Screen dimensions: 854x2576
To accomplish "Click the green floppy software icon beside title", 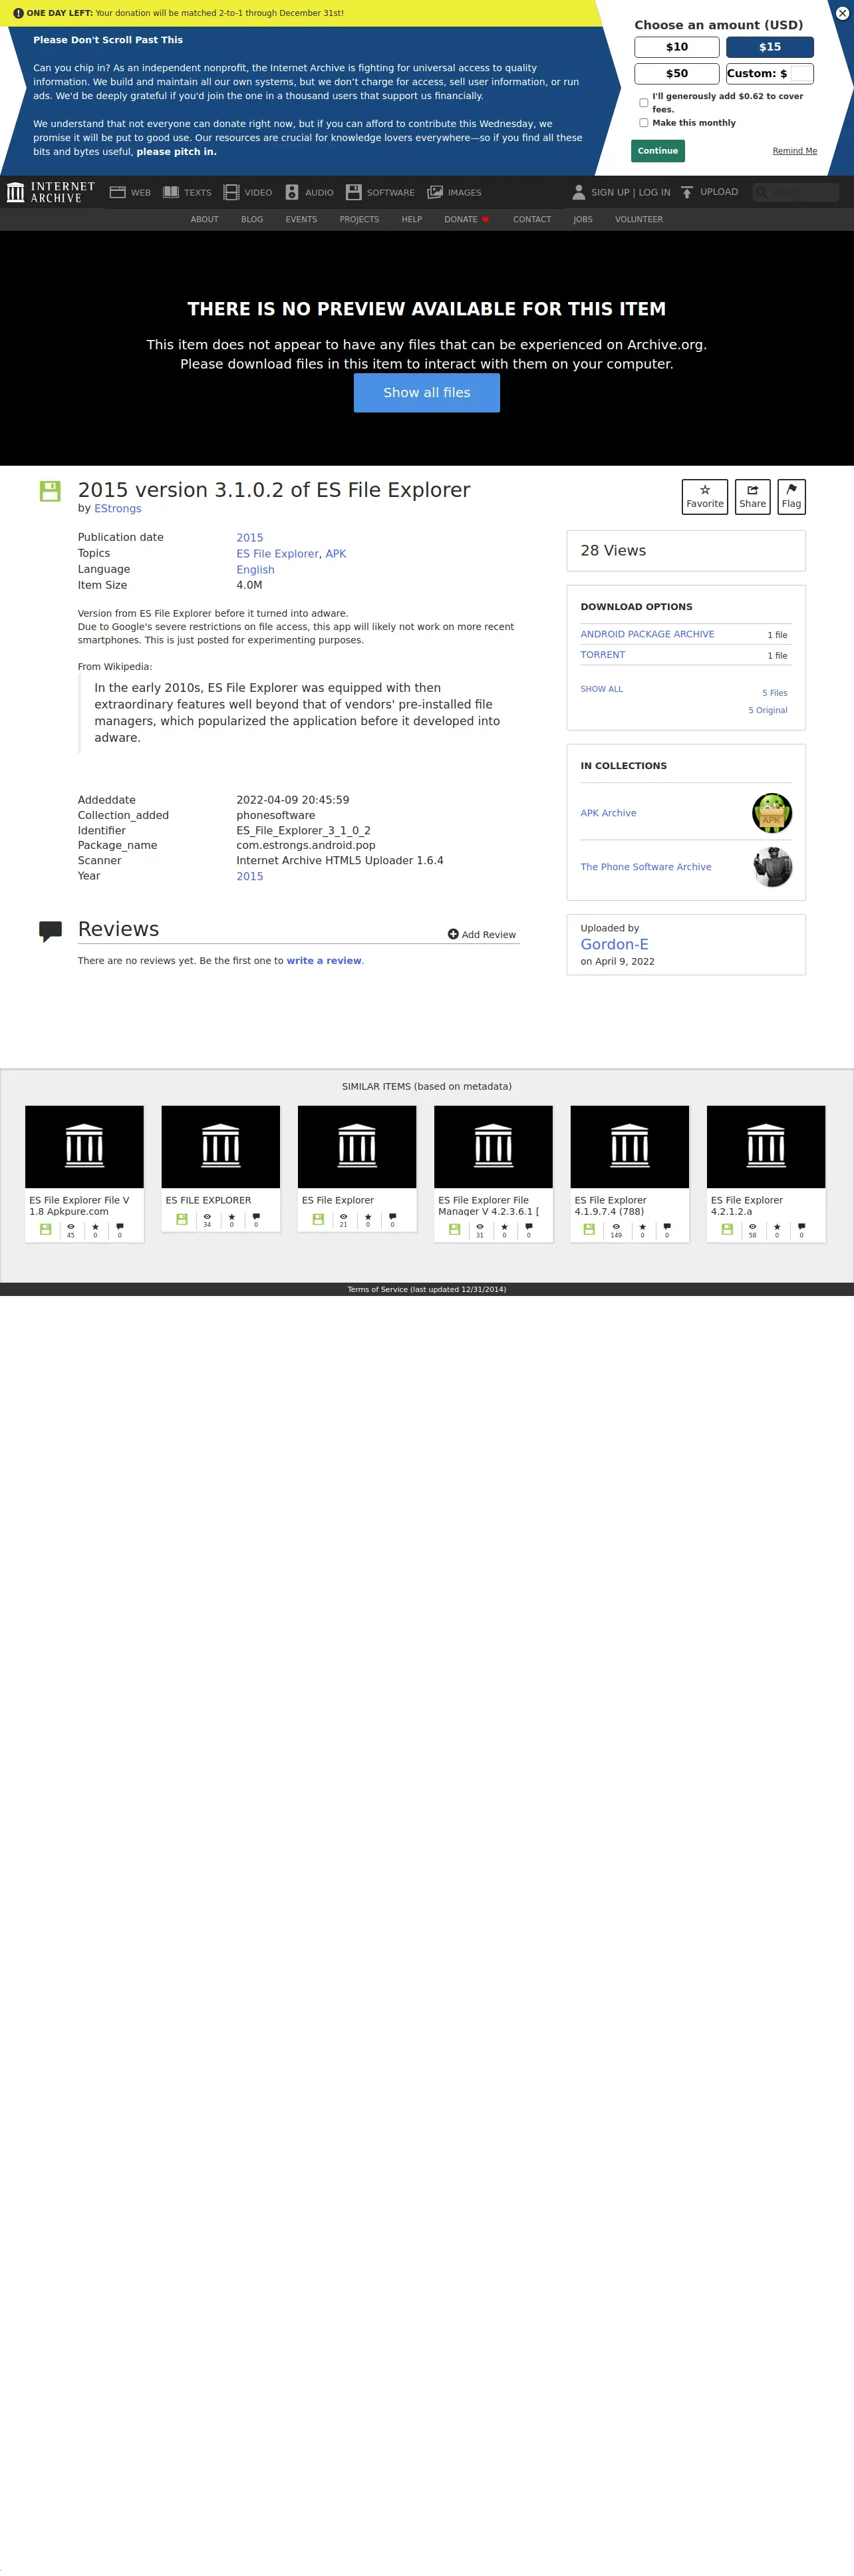I will coord(50,491).
